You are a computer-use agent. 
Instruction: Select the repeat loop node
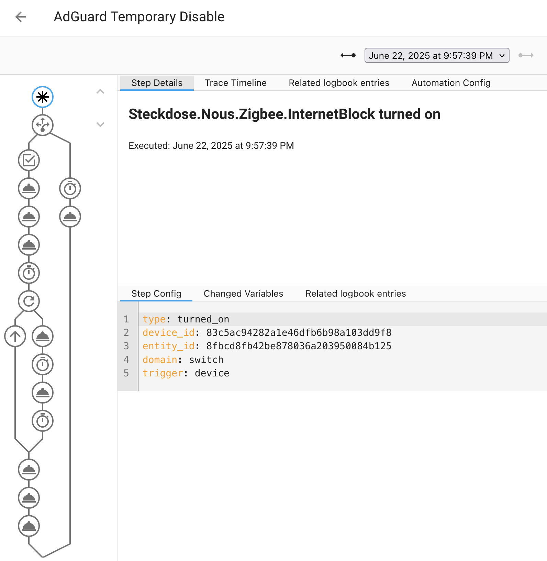click(x=29, y=301)
